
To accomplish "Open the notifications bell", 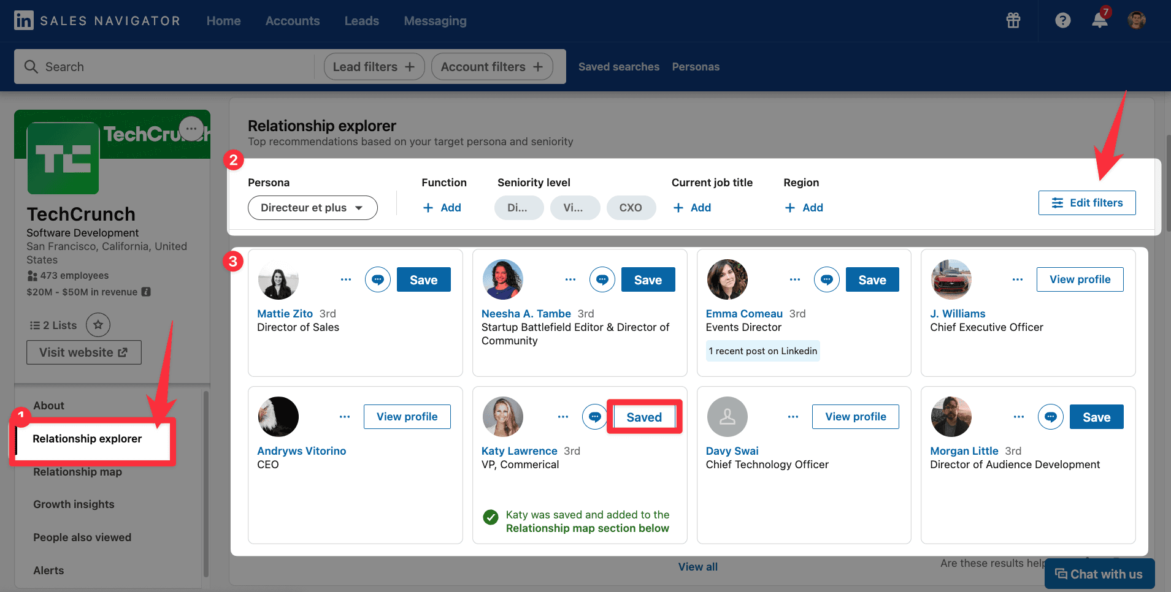I will (1100, 20).
